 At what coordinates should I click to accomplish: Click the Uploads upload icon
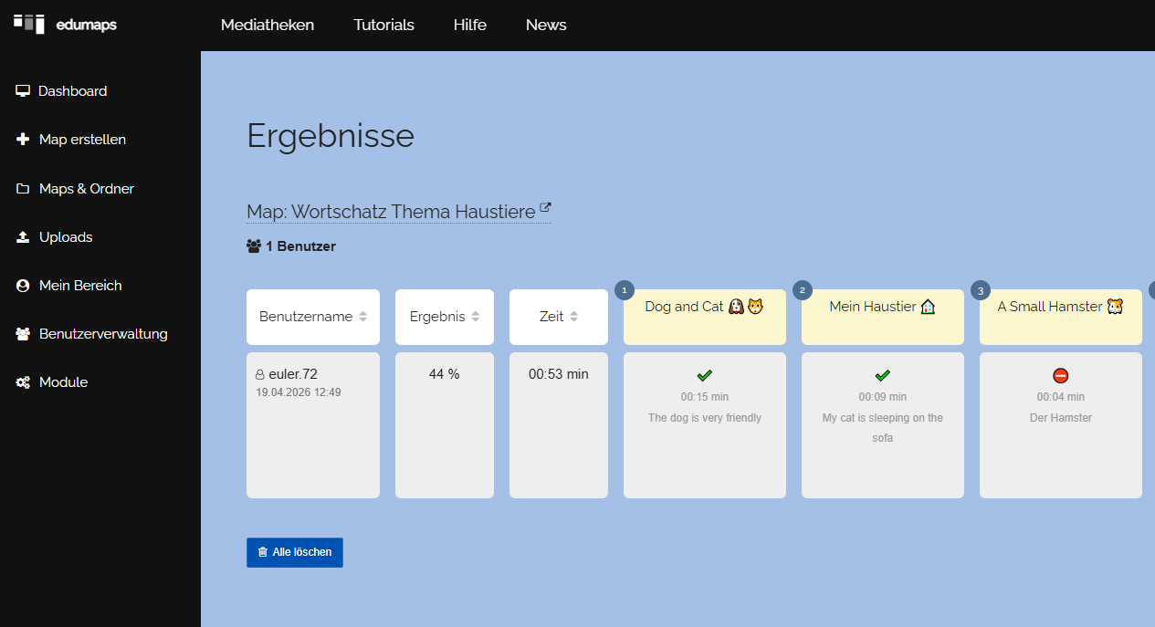click(x=23, y=237)
